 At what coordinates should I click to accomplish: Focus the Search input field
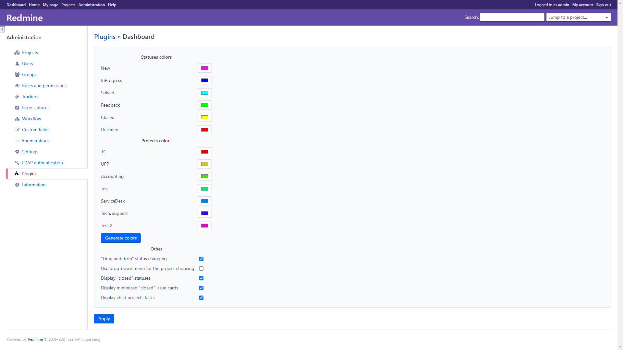click(x=512, y=17)
